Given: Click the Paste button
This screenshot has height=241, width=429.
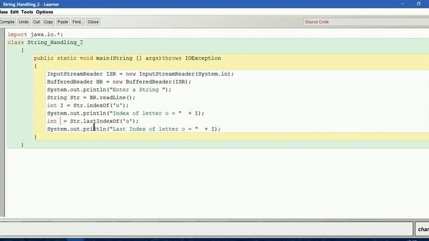Looking at the screenshot, I should click(62, 22).
